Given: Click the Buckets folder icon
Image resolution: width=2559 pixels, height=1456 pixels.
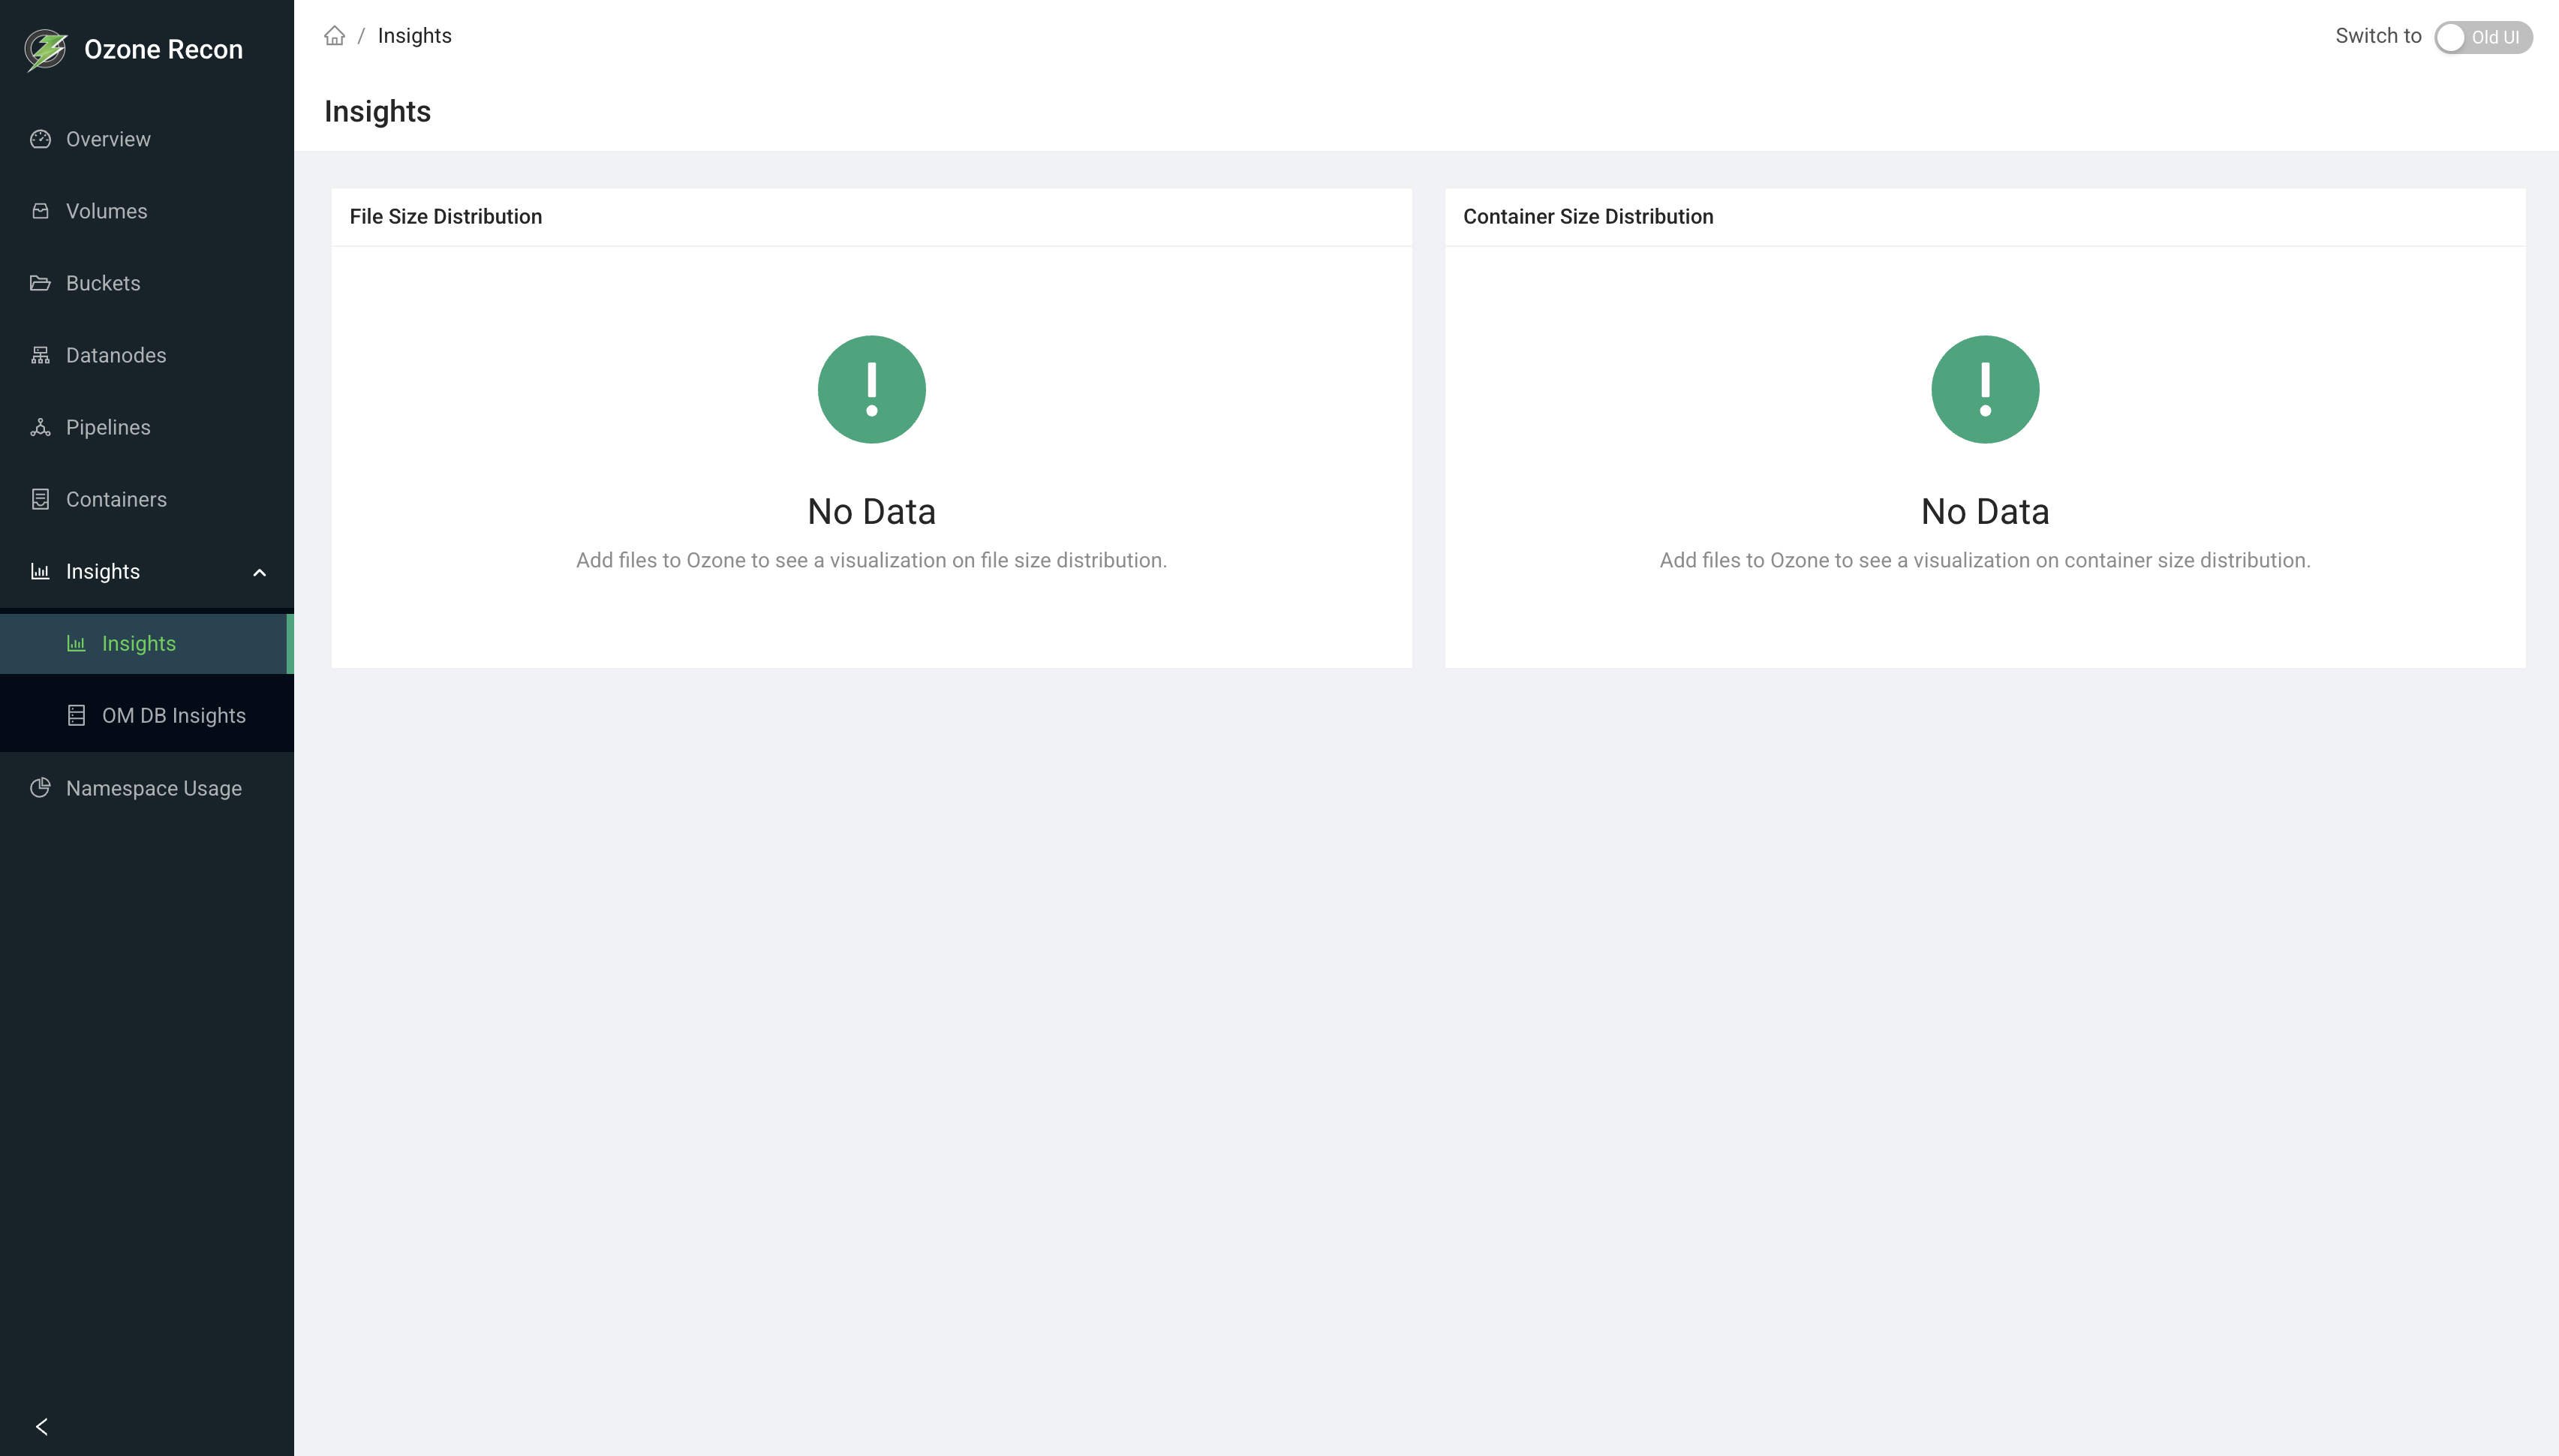Looking at the screenshot, I should pyautogui.click(x=41, y=283).
